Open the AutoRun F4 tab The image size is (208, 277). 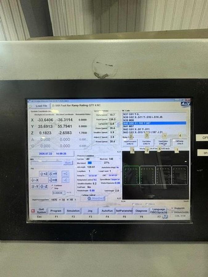[x=107, y=211]
